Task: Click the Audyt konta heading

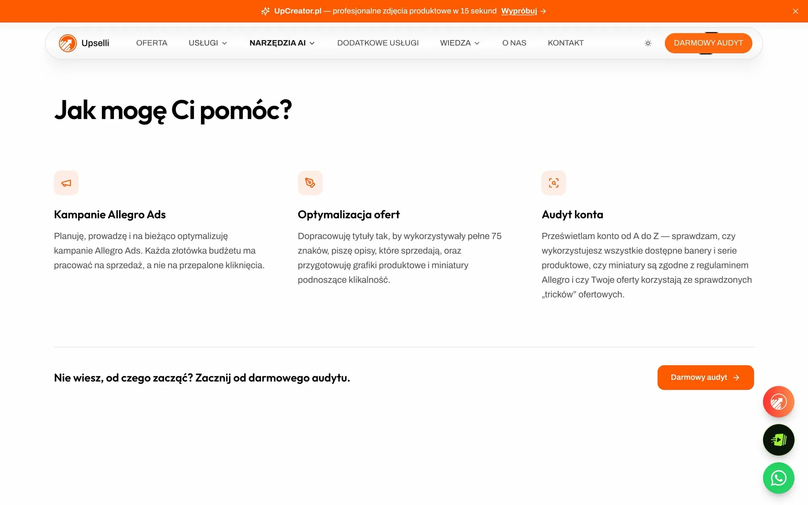Action: click(572, 215)
